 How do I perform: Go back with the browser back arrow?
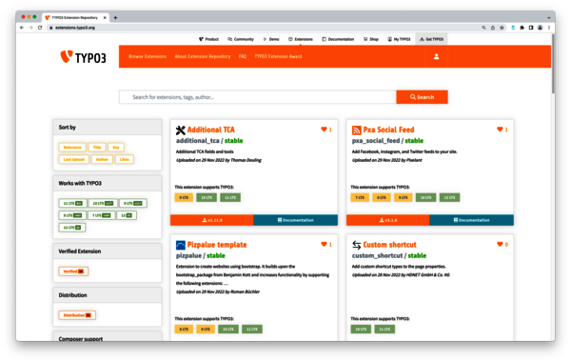point(22,28)
